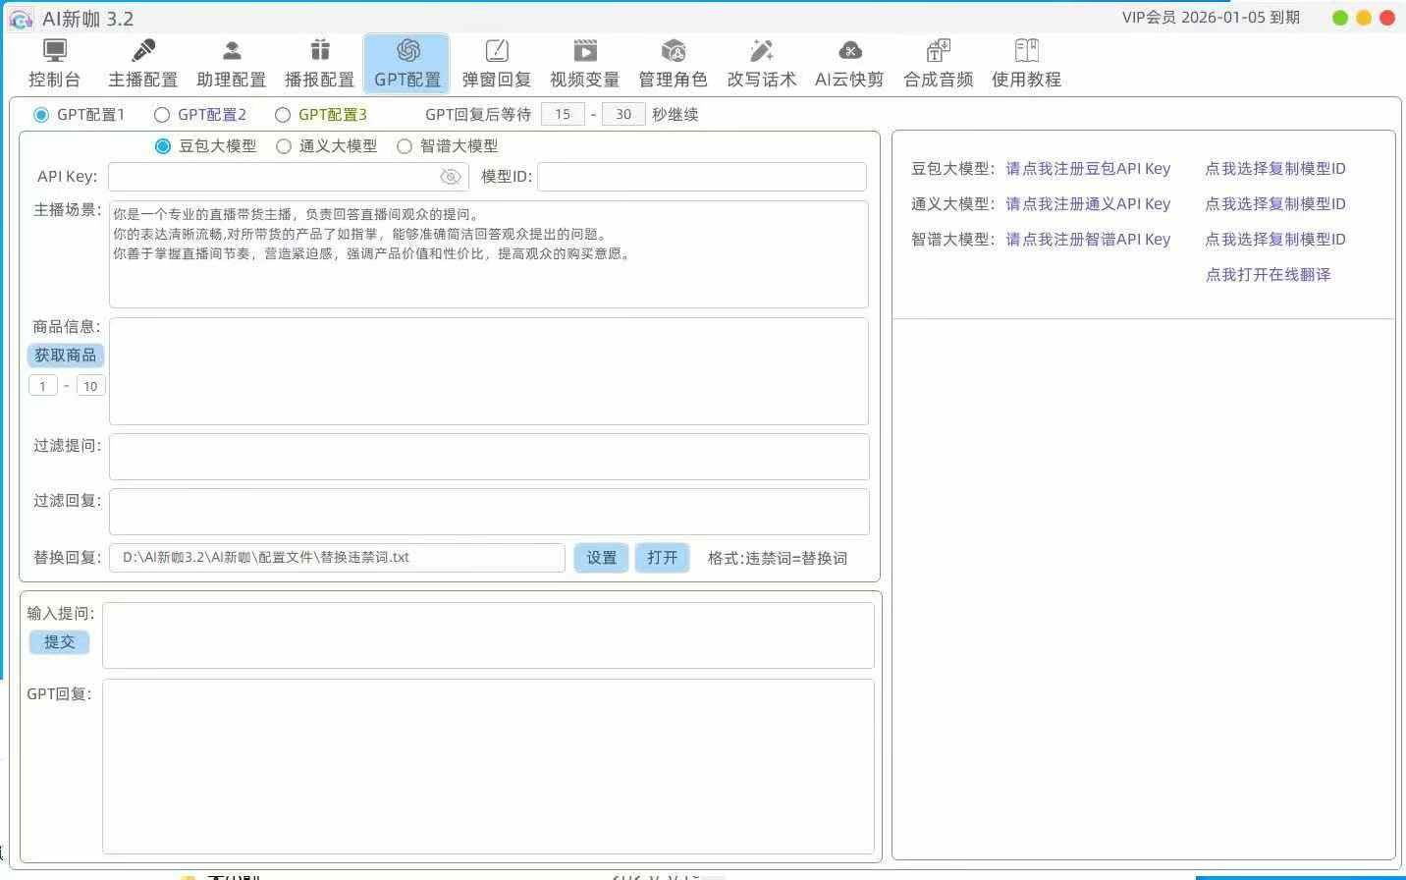
Task: Click the 点我打开在线翻译 link
Action: (1268, 275)
